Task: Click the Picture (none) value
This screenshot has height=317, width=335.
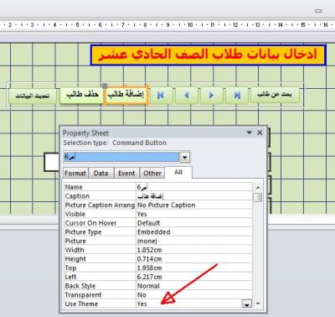Action: [194, 241]
